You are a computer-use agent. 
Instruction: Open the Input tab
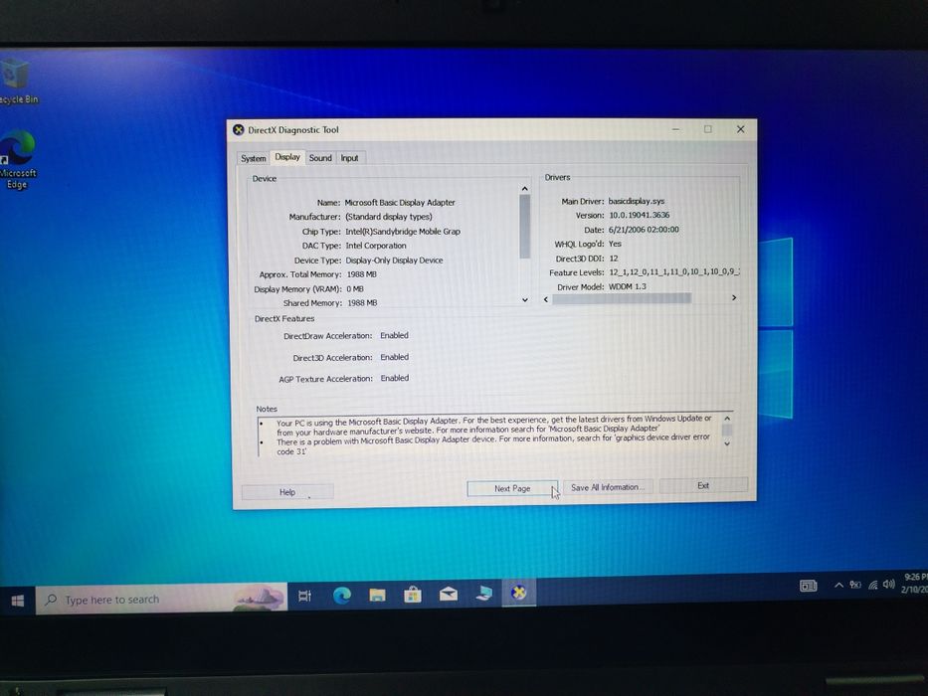(x=349, y=158)
